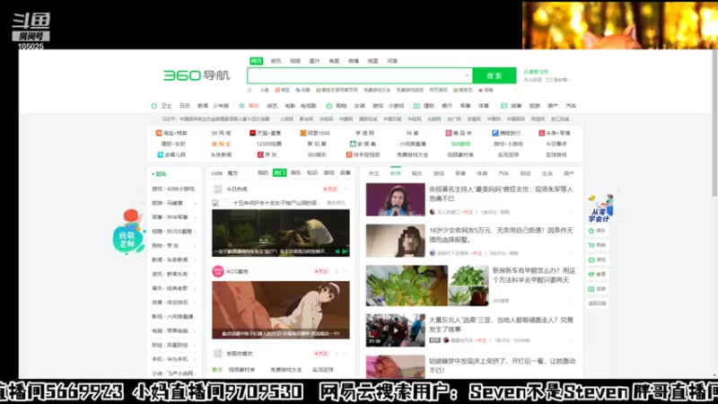Click the 理财 category icon
Viewport: 718px width, 404px height.
point(416,106)
